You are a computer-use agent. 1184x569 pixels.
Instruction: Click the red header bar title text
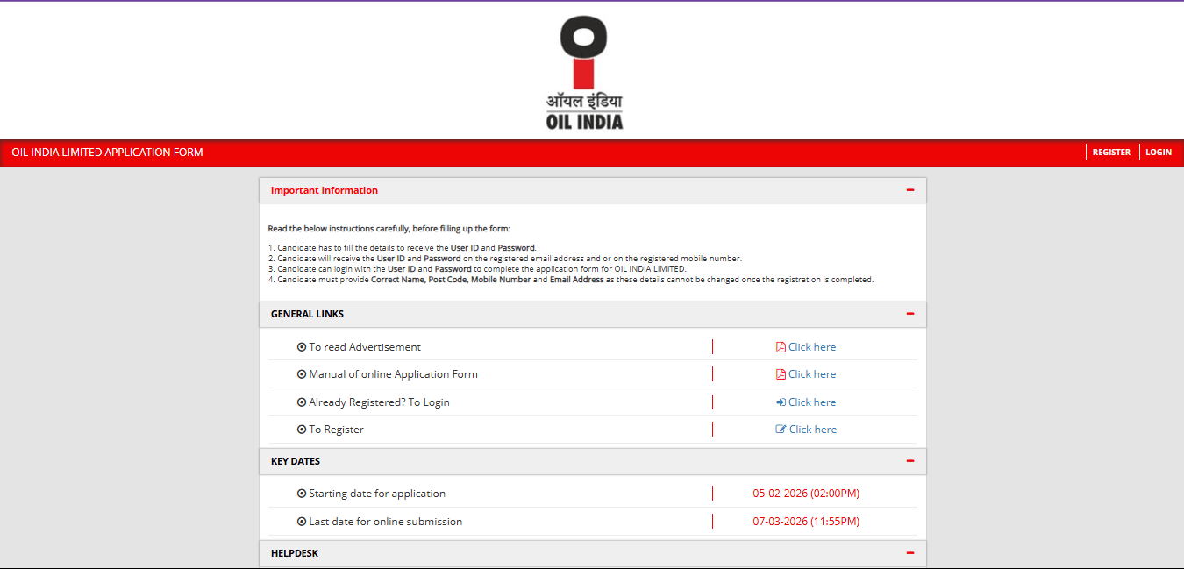tap(105, 152)
